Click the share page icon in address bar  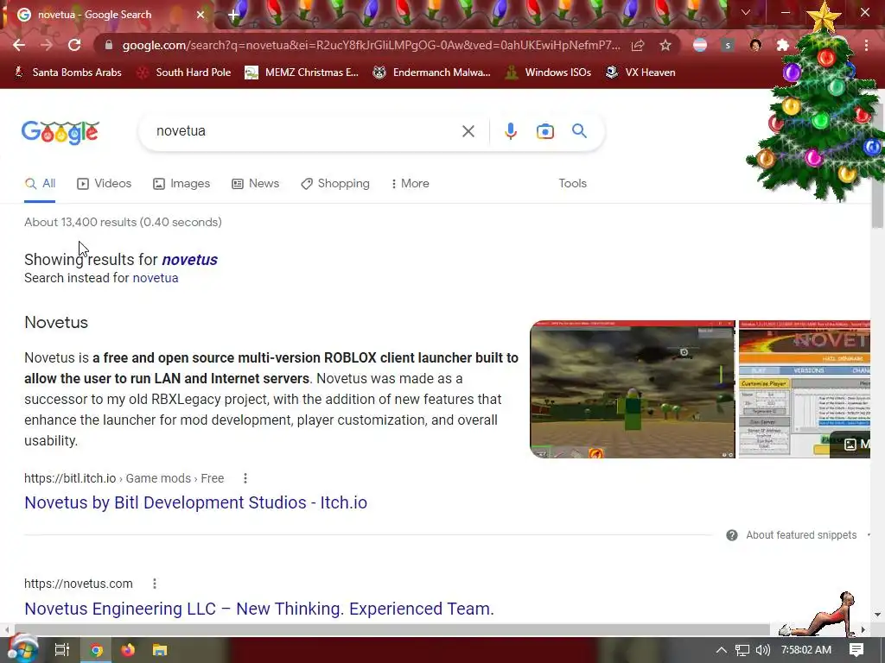tap(638, 45)
